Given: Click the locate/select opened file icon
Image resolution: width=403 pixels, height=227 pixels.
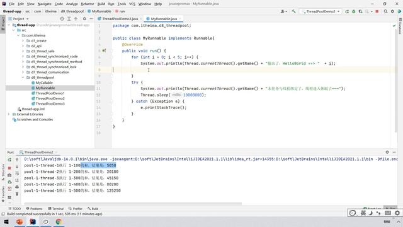Looking at the screenshot, I should pyautogui.click(x=62, y=19).
